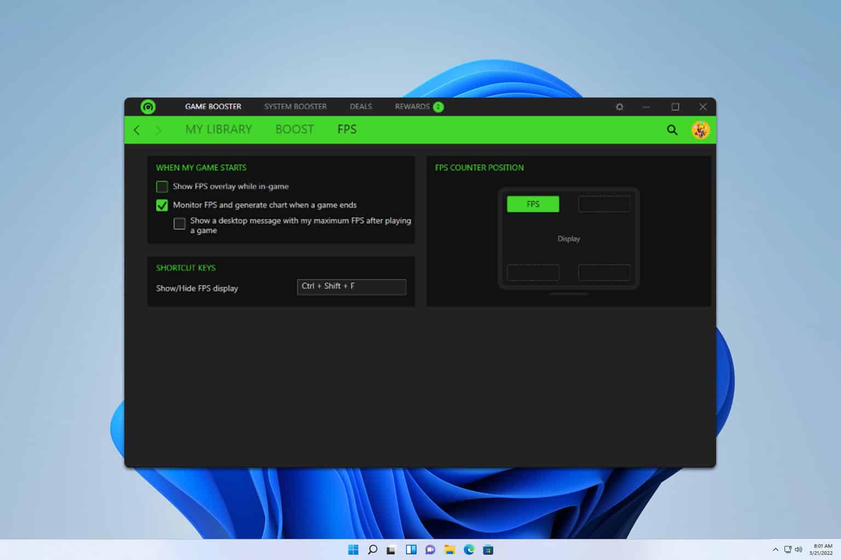
Task: Set FPS counter position to top-right
Action: tap(604, 204)
